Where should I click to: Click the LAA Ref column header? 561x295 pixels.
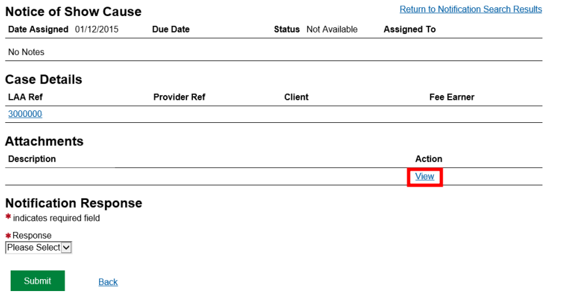pos(25,97)
